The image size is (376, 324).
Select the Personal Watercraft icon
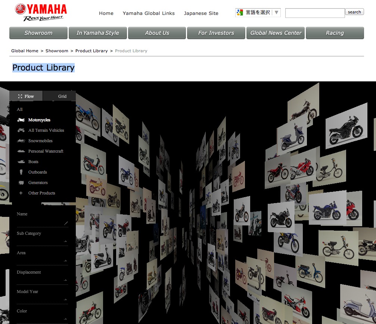coord(21,151)
